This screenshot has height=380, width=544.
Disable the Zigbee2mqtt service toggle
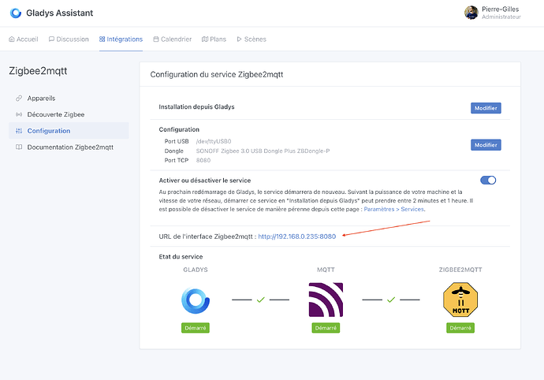coord(488,180)
